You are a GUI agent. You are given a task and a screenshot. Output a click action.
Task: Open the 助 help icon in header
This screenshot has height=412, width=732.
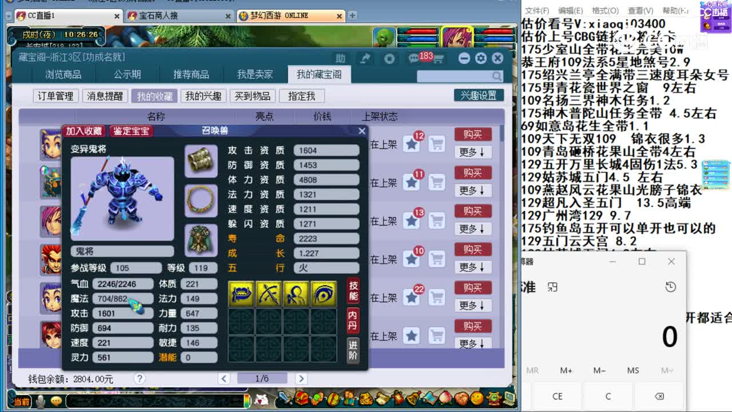[341, 58]
